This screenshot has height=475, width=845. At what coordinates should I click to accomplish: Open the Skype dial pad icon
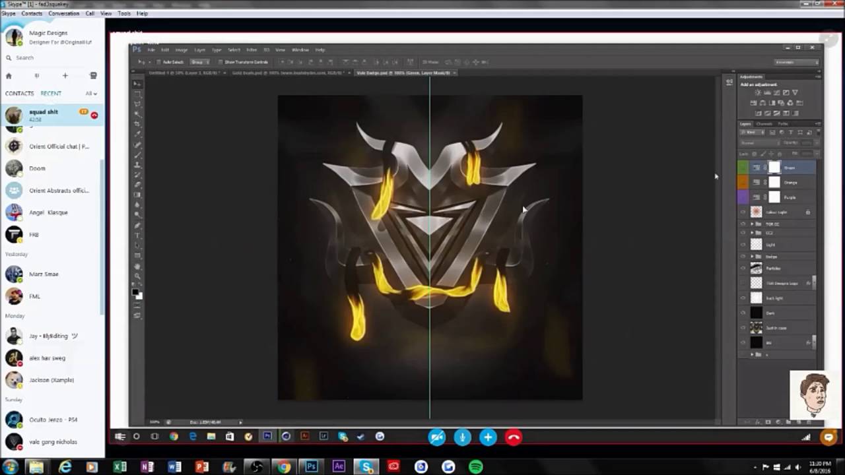tap(36, 76)
